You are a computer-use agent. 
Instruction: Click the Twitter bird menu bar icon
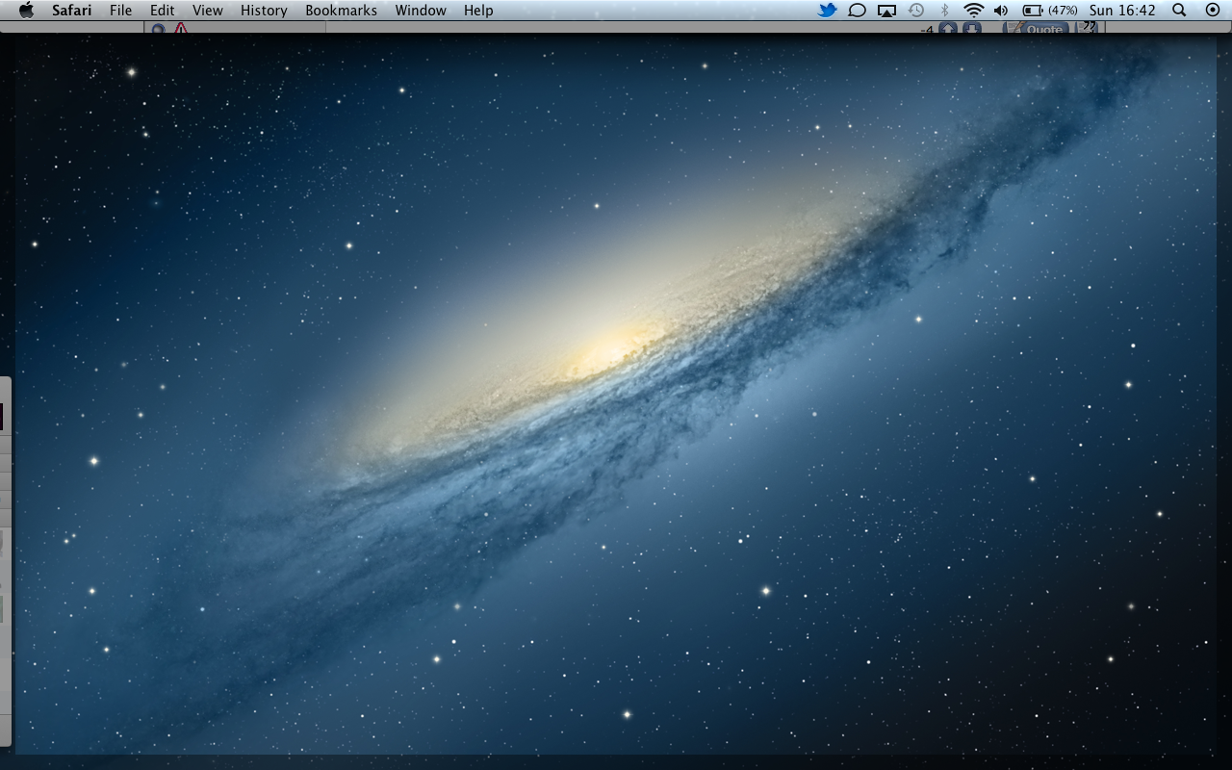(x=827, y=11)
